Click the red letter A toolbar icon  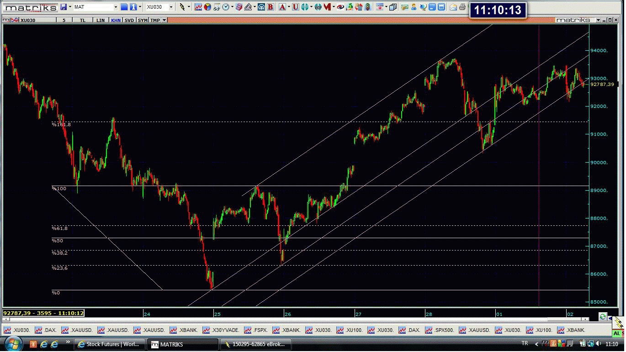[282, 7]
